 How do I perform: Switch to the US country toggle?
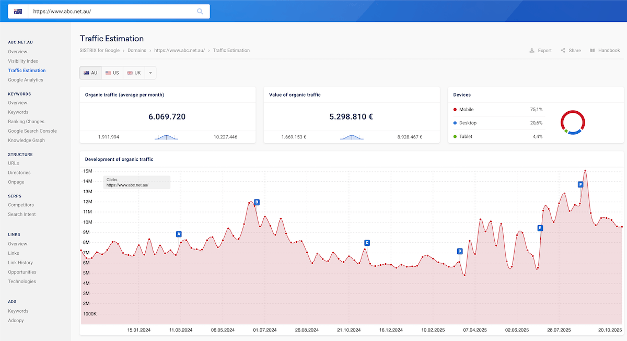112,73
